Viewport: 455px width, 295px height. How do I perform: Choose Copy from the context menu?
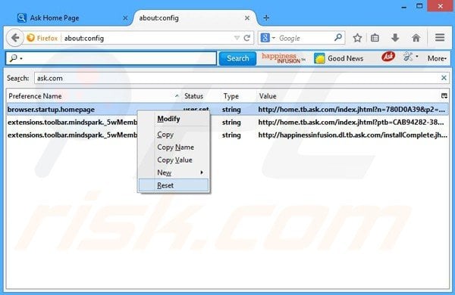174,135
